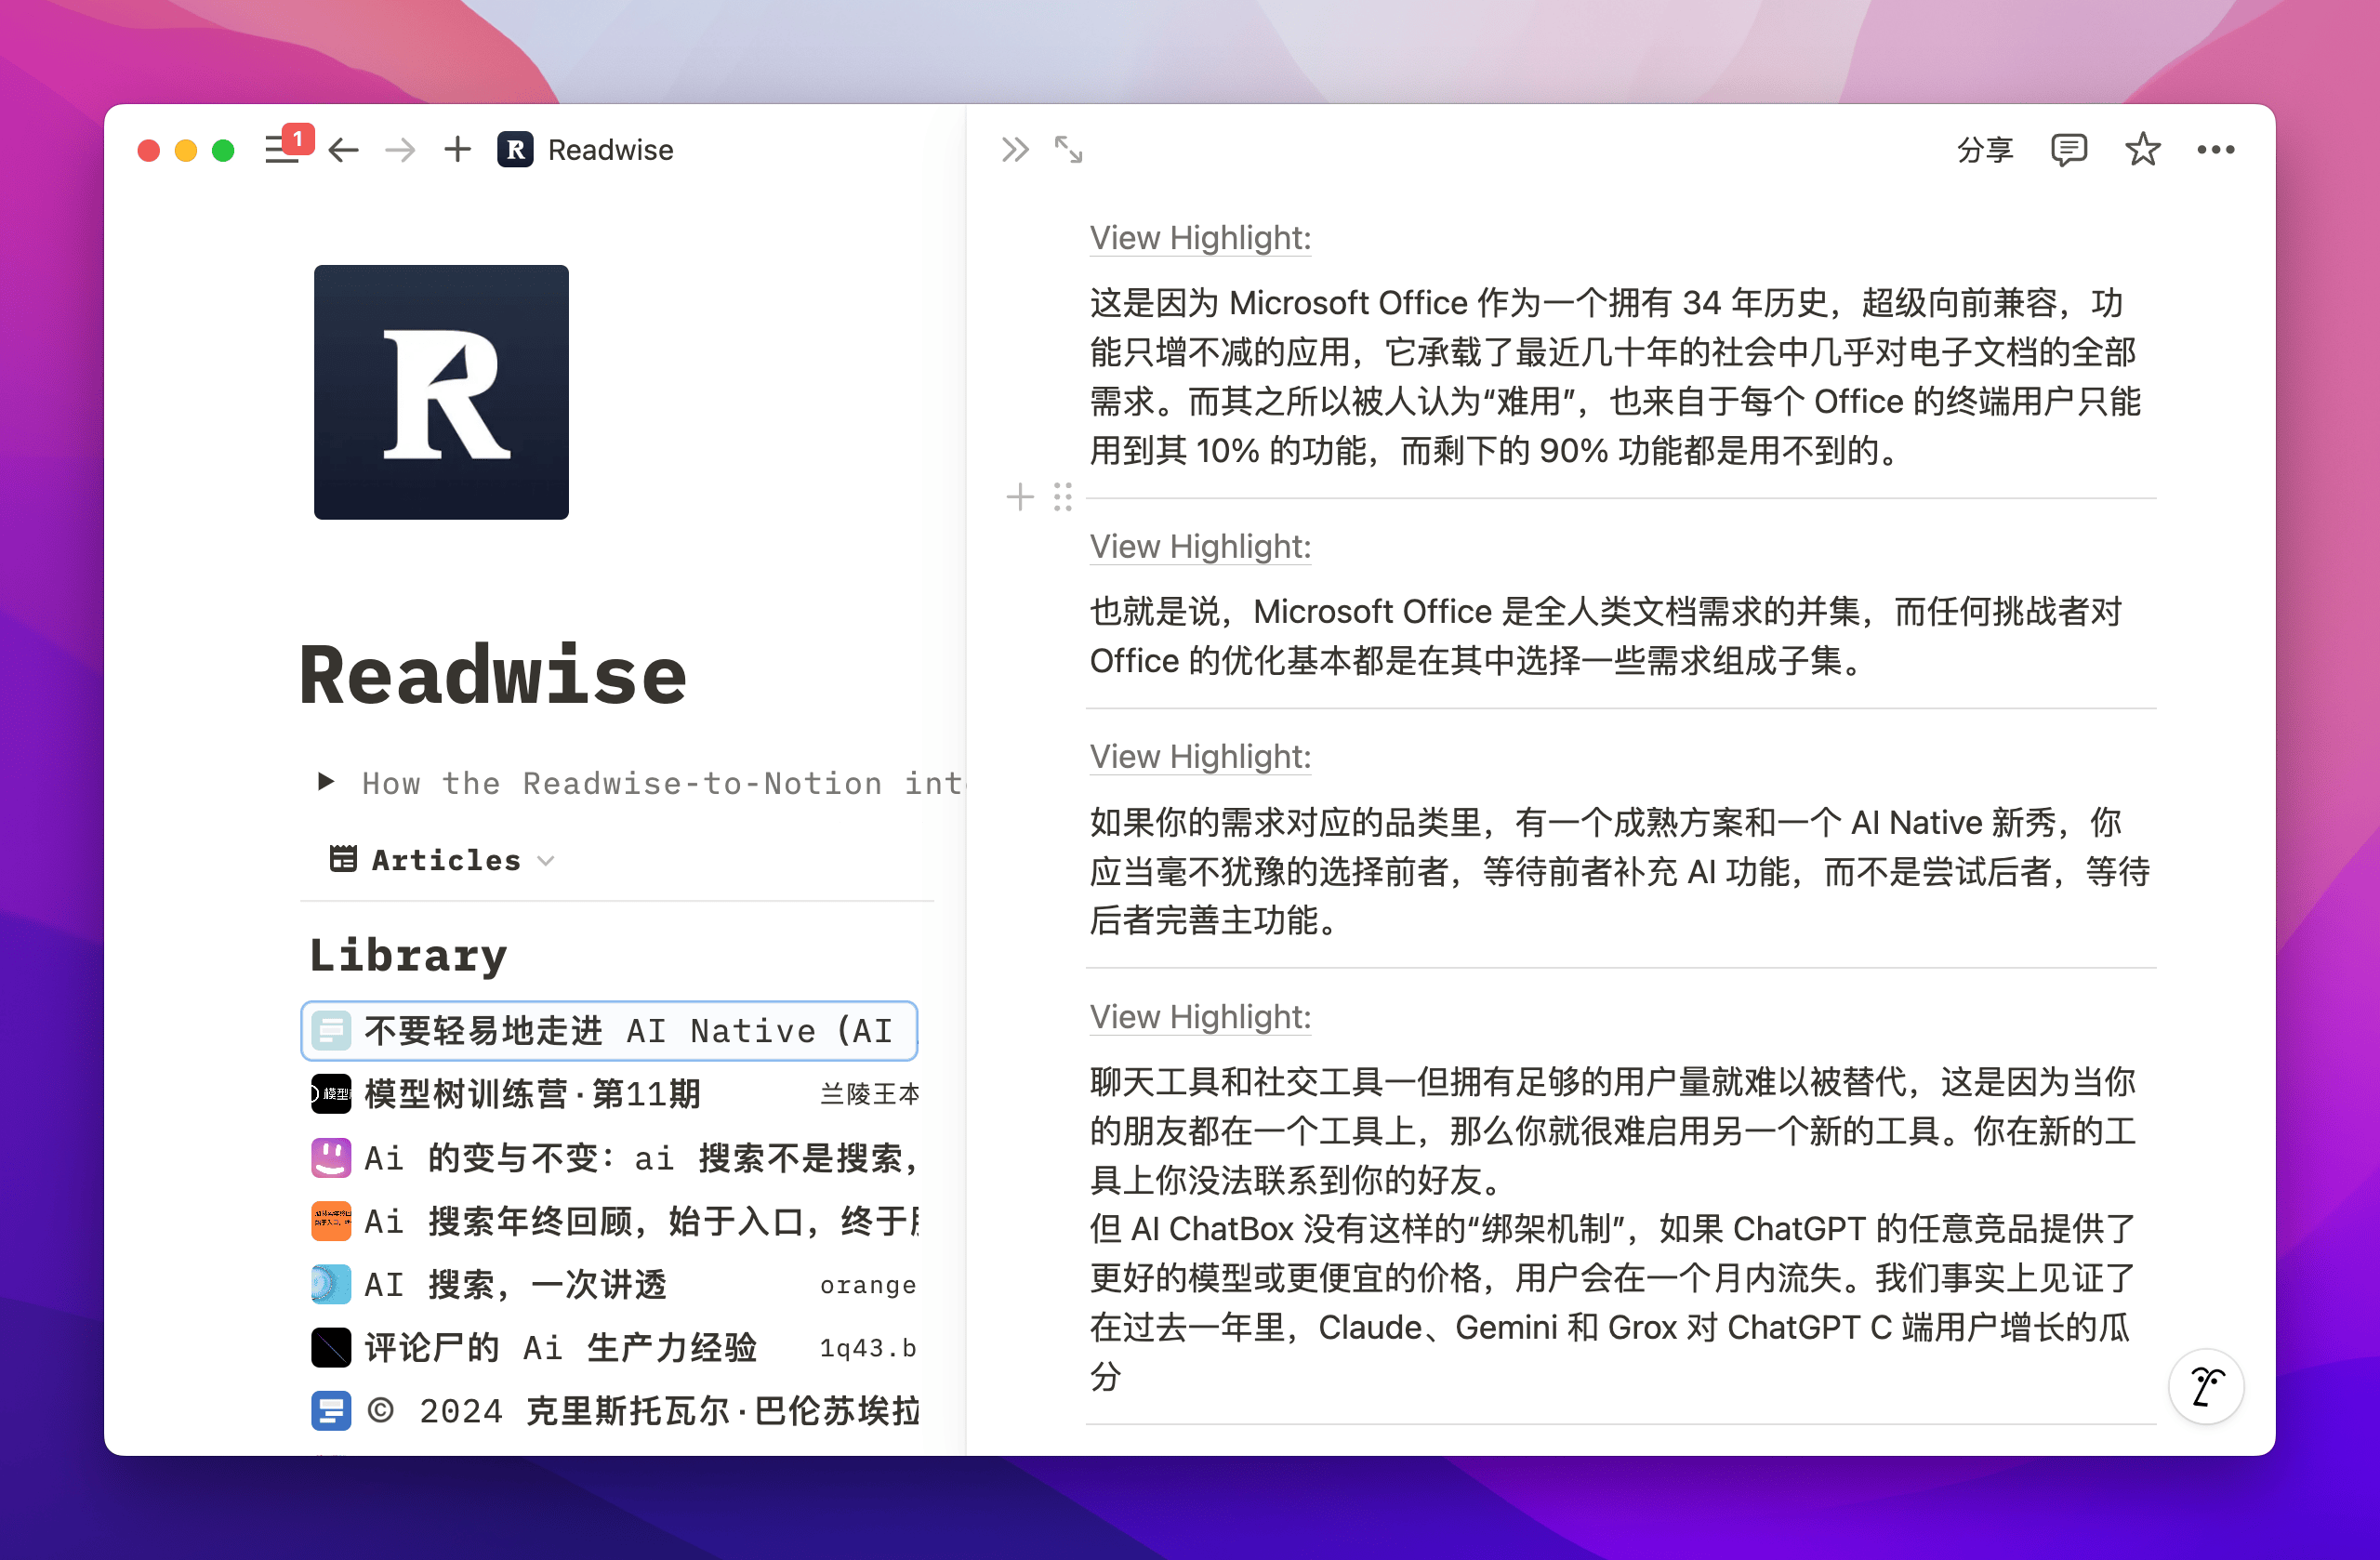
Task: Expand the How the Readwise-to-Notion toggle
Action: click(x=326, y=781)
